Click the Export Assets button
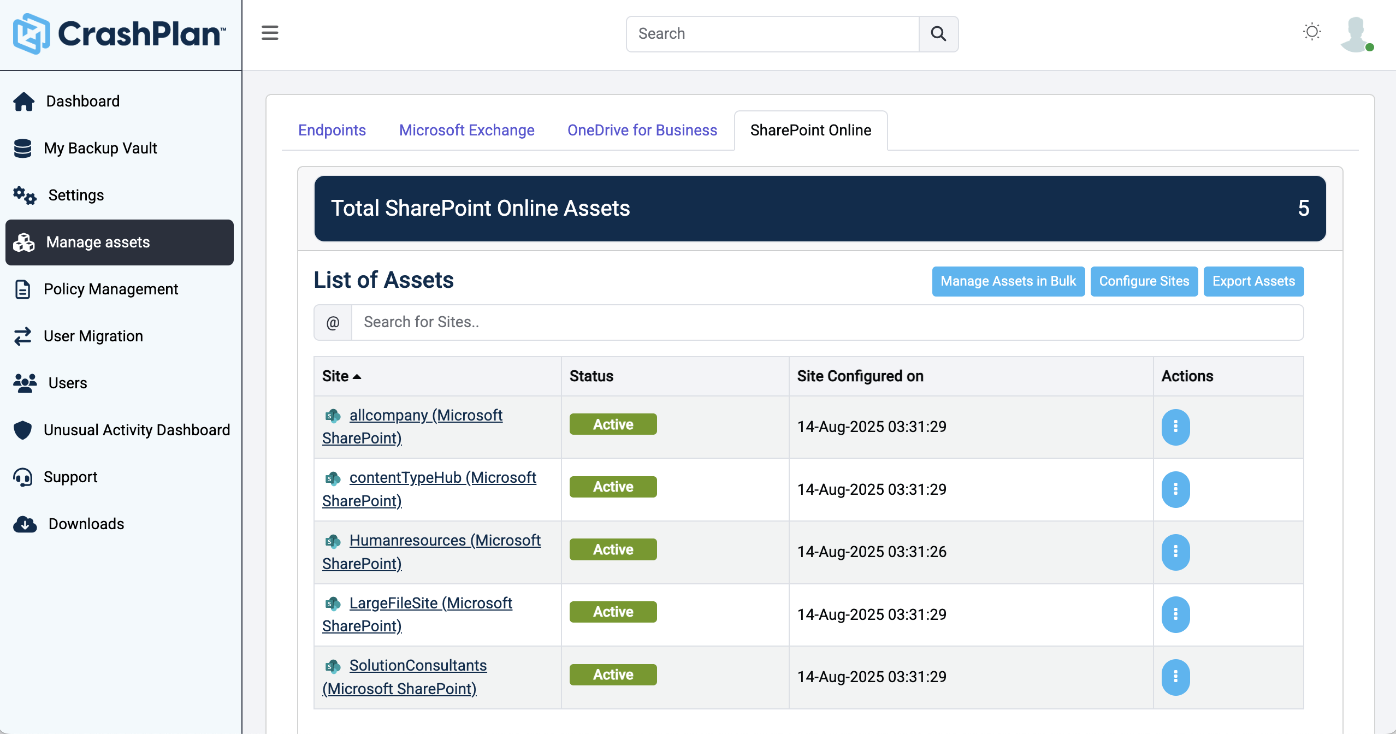The width and height of the screenshot is (1396, 734). click(1253, 281)
